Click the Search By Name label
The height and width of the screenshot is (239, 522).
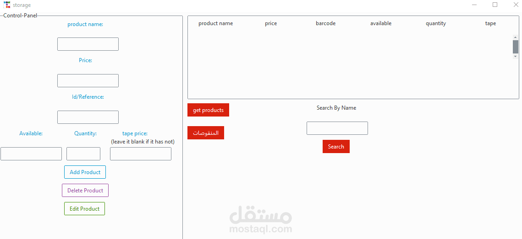[x=336, y=107]
